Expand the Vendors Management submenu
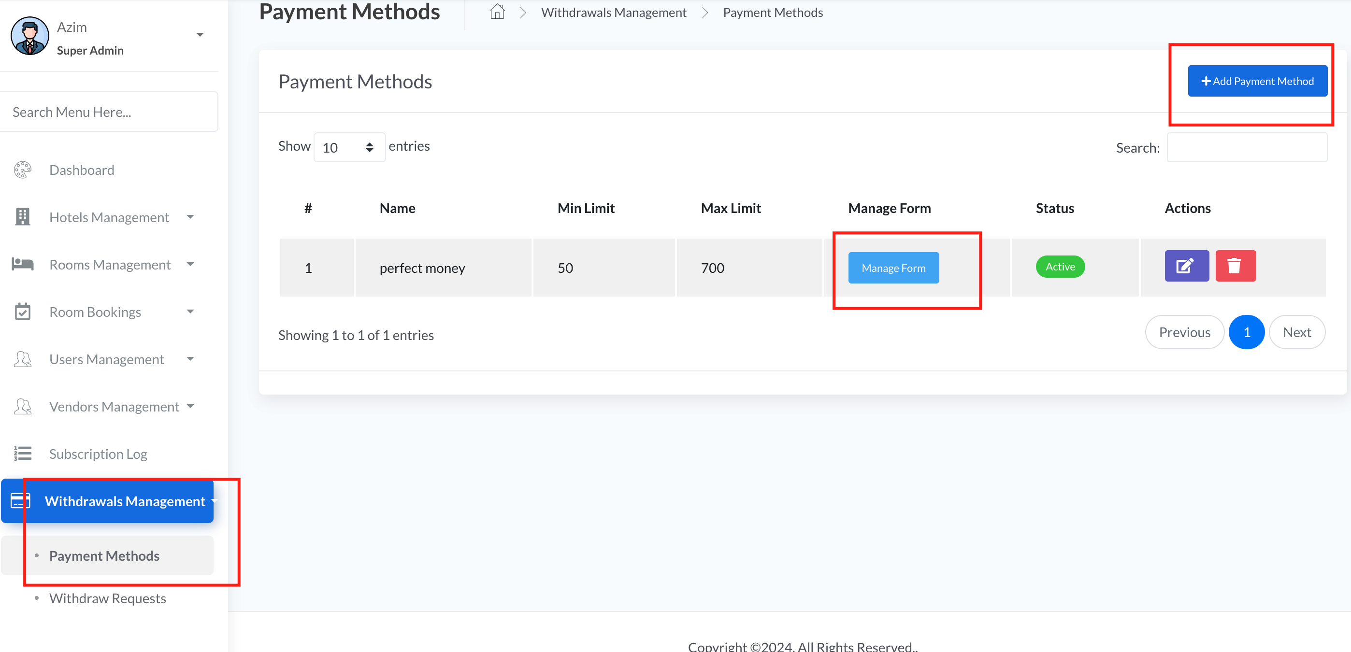 click(x=115, y=407)
